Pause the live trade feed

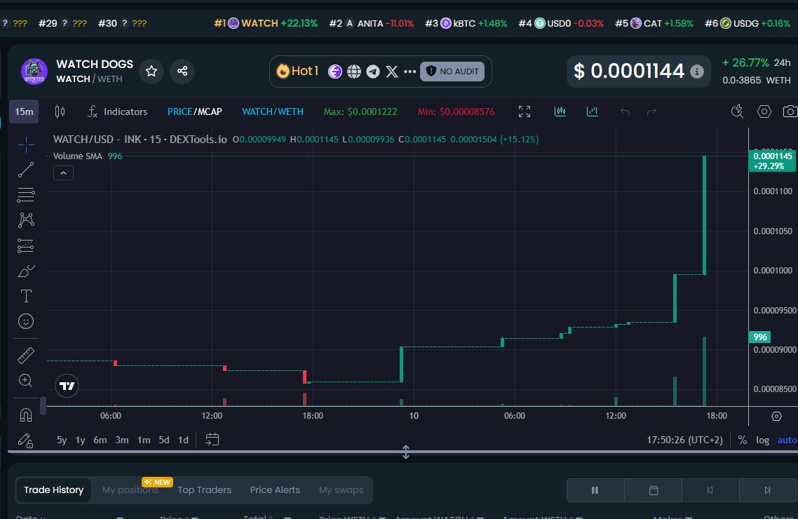click(x=595, y=490)
